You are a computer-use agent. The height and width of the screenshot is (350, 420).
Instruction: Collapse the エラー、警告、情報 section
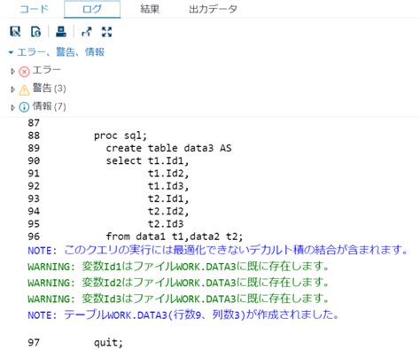tap(11, 52)
